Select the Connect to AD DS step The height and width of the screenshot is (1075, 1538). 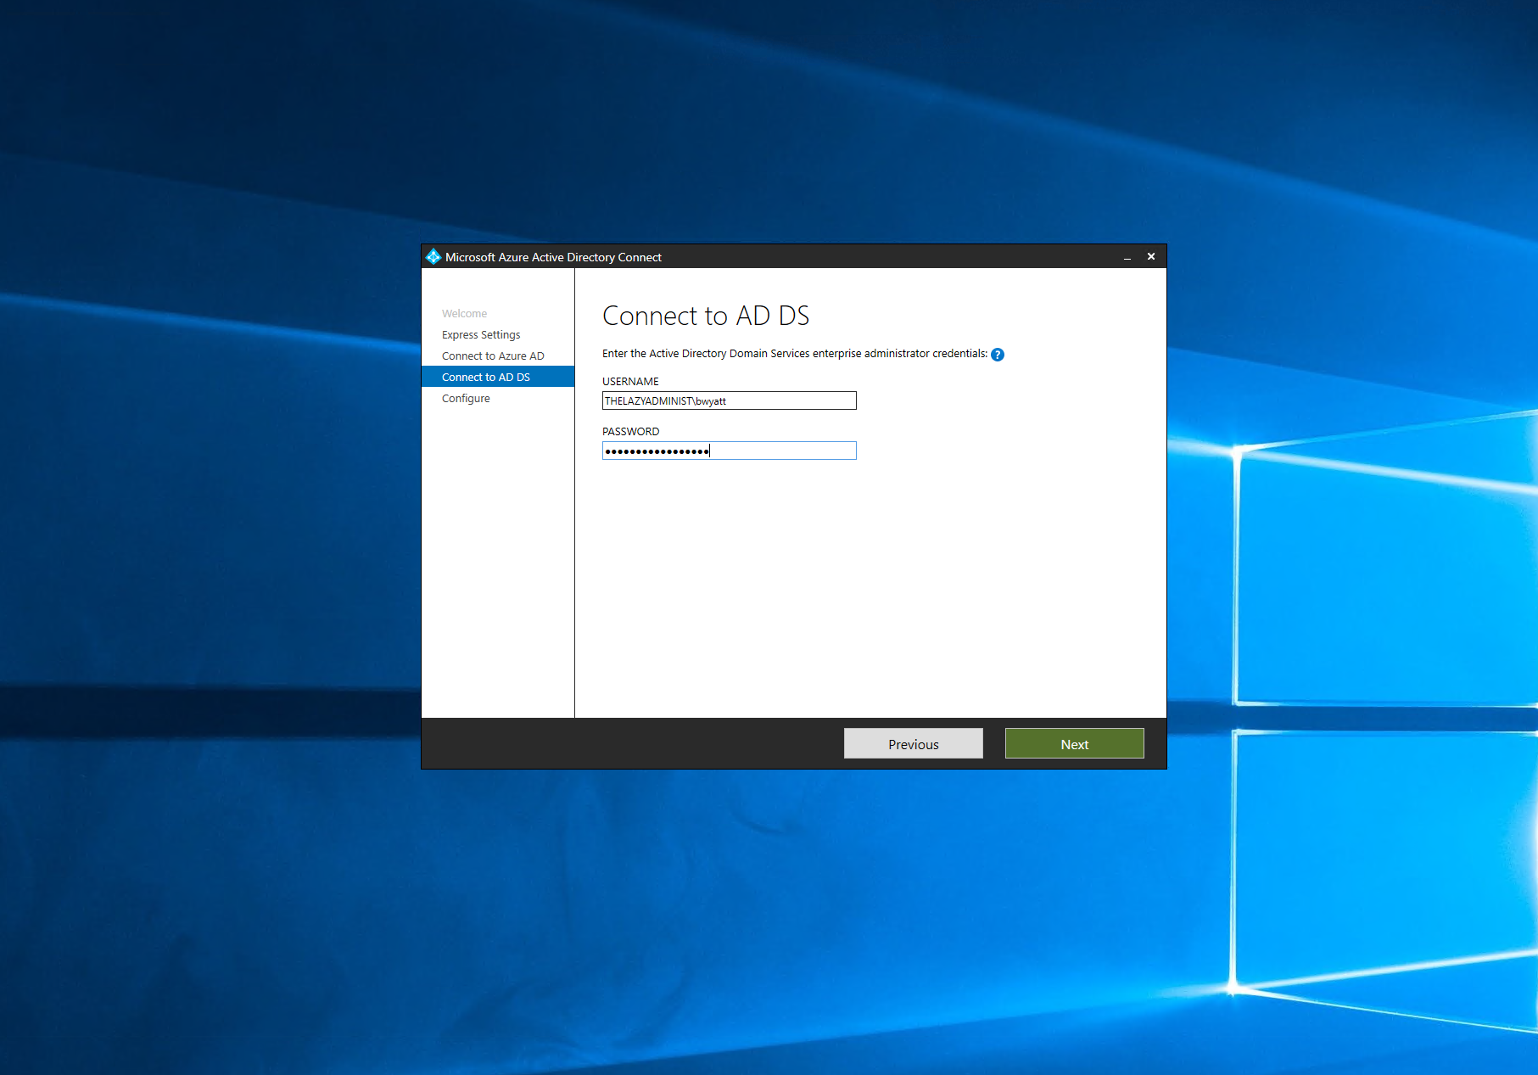pos(498,377)
